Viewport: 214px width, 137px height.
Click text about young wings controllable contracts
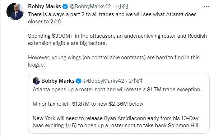(x=114, y=61)
